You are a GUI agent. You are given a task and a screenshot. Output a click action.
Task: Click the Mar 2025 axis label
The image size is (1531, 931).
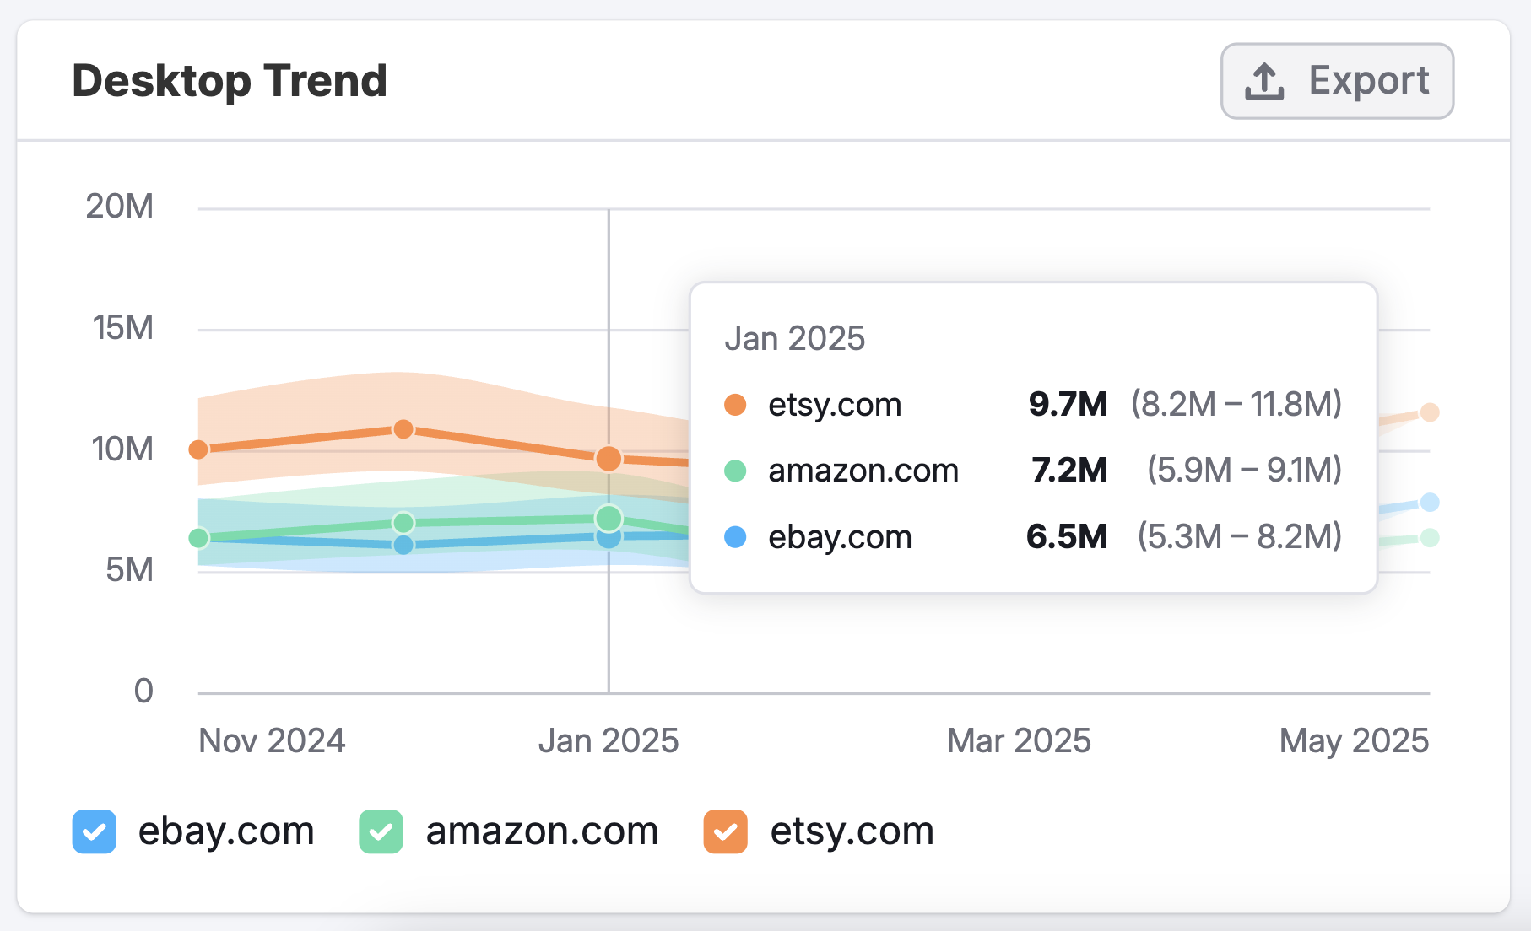pyautogui.click(x=1017, y=740)
